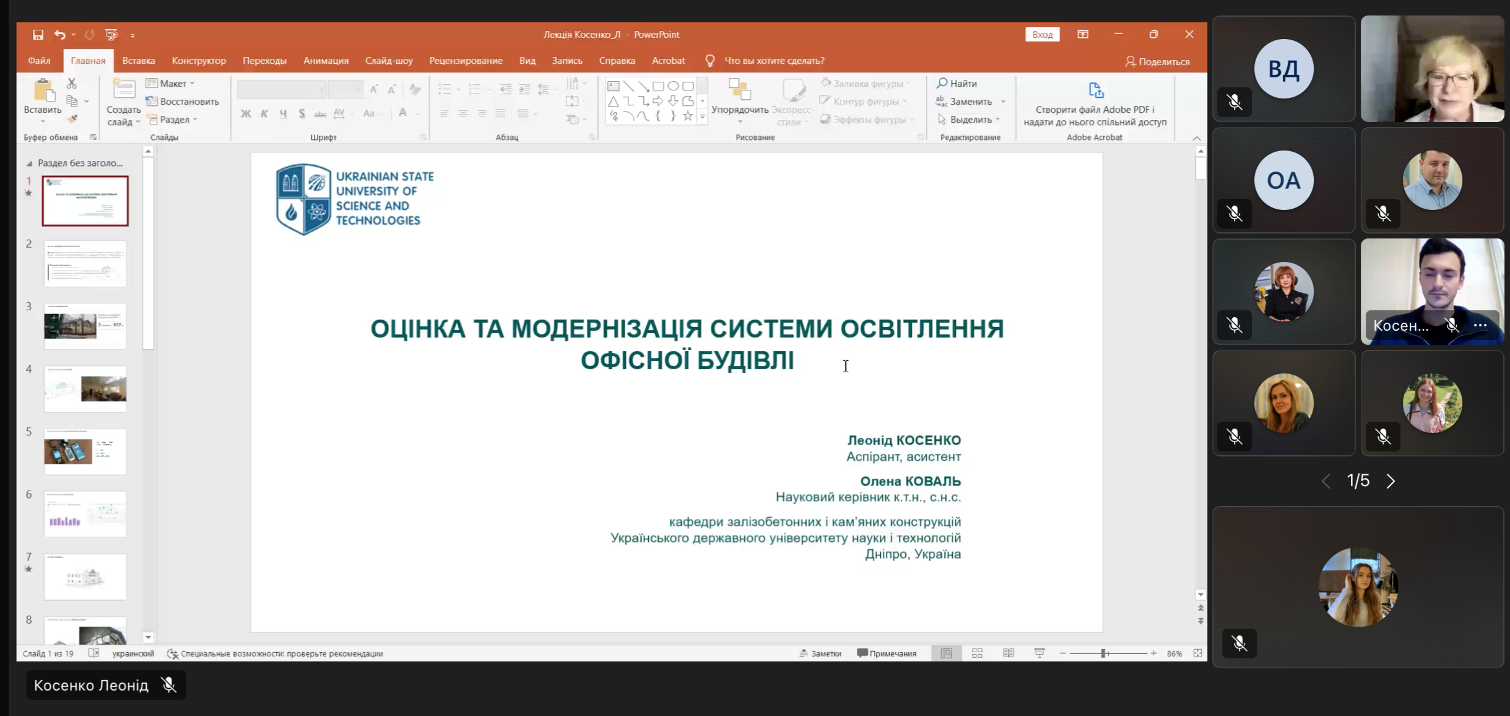Toggle microphone for Косенко Леонід label
Viewport: 1510px width, 716px height.
click(168, 685)
